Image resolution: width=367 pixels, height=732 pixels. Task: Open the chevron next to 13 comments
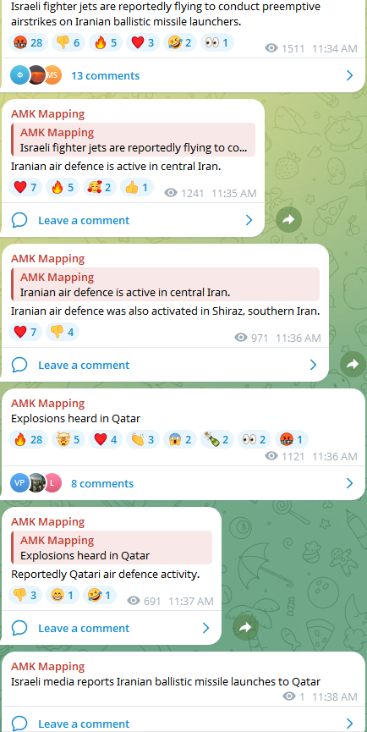(x=350, y=75)
